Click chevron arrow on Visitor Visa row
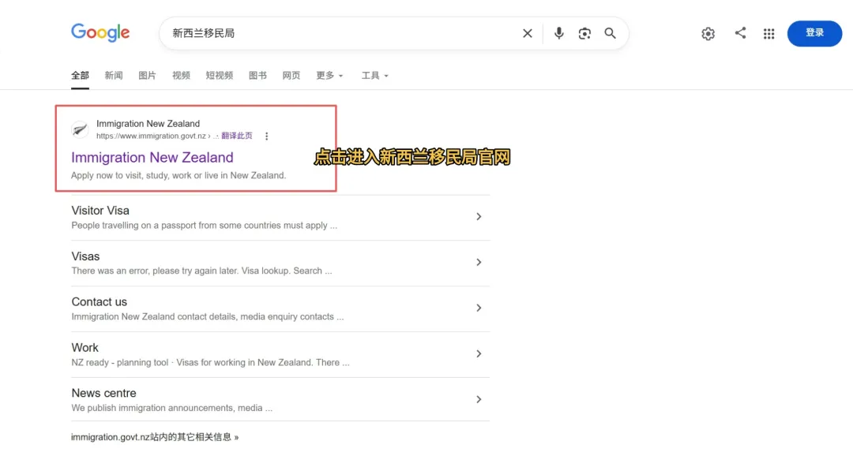 point(479,217)
